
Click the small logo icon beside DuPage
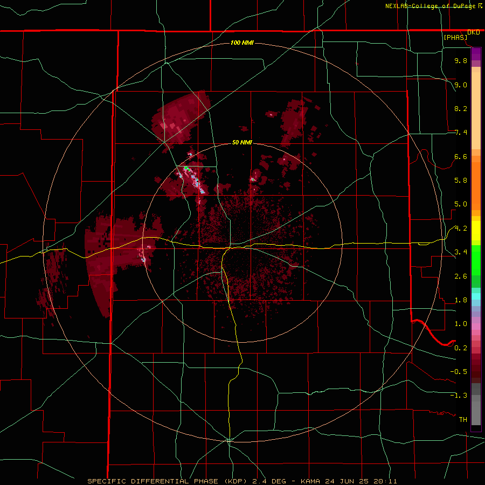[480, 5]
